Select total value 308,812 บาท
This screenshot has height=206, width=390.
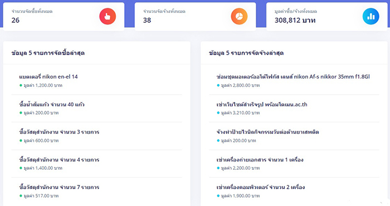tap(295, 21)
